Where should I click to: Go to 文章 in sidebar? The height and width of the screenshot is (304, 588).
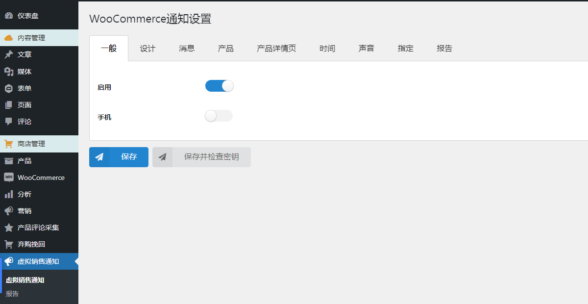pos(39,54)
